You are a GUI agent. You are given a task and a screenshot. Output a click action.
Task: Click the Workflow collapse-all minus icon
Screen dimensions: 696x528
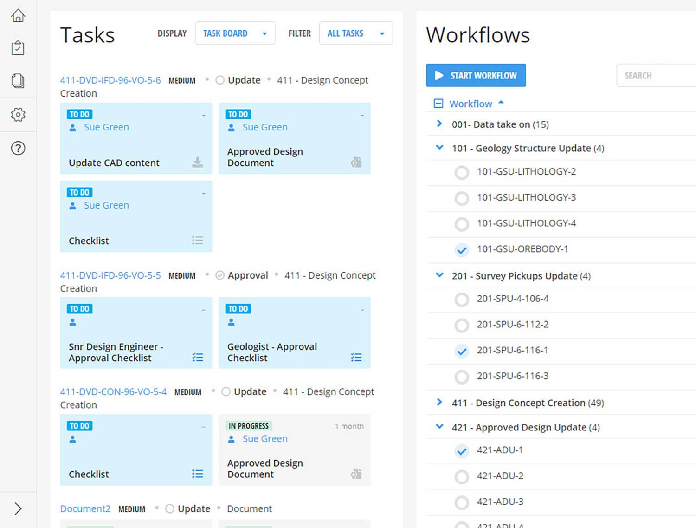click(x=438, y=103)
